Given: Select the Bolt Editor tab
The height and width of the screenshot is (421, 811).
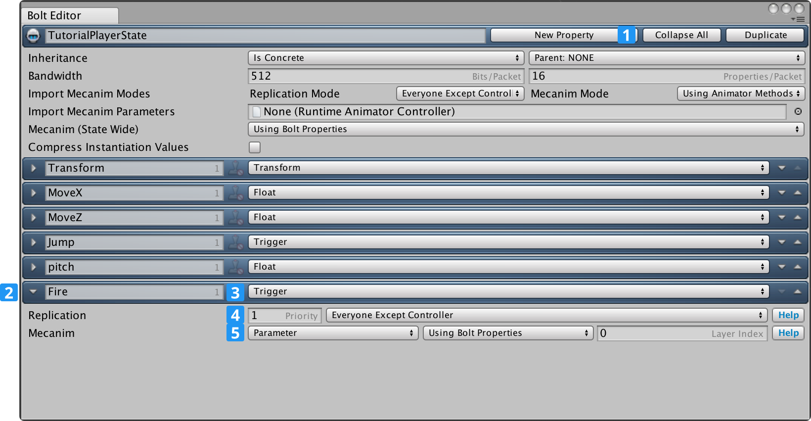Looking at the screenshot, I should point(70,16).
